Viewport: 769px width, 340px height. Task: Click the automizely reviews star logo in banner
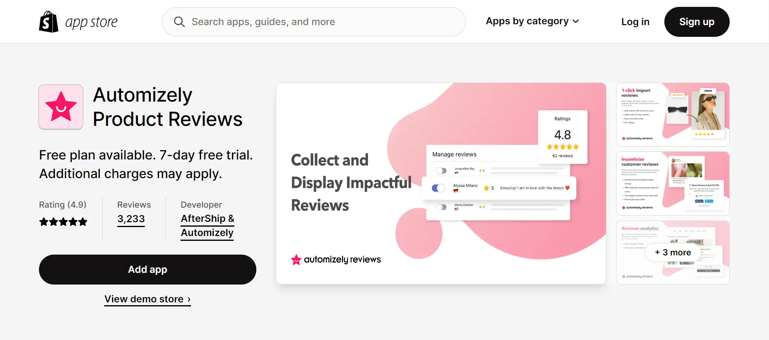pyautogui.click(x=296, y=259)
